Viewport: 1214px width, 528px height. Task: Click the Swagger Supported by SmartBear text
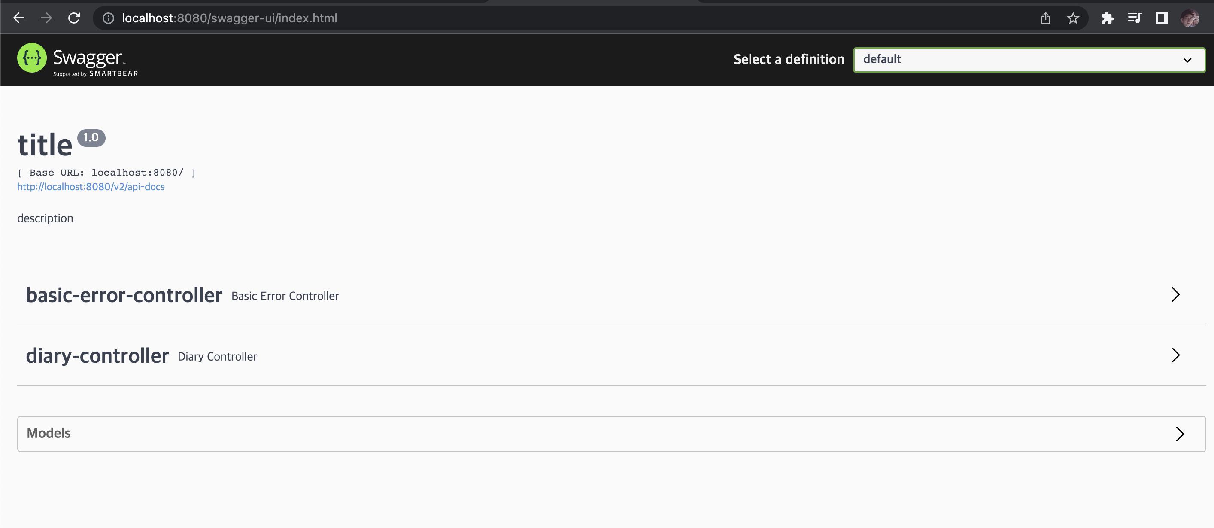(x=95, y=73)
